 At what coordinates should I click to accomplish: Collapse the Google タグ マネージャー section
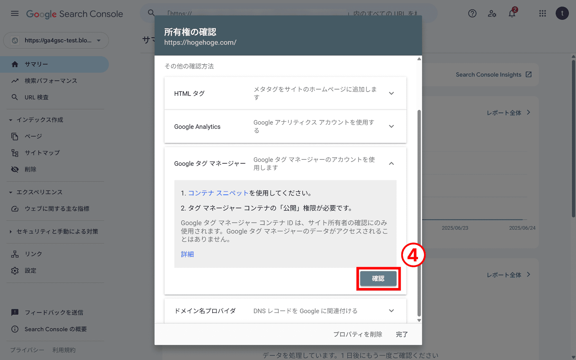click(x=391, y=163)
